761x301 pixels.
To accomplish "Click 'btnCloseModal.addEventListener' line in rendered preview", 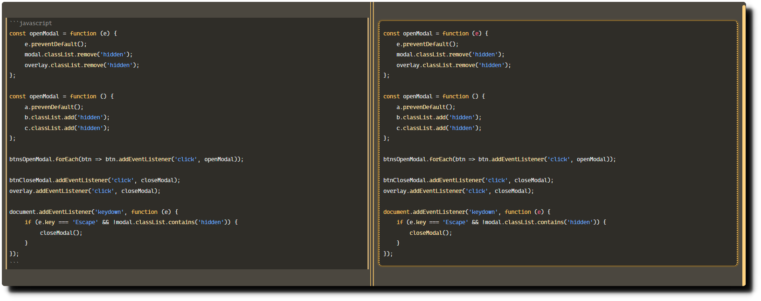I will tap(468, 180).
